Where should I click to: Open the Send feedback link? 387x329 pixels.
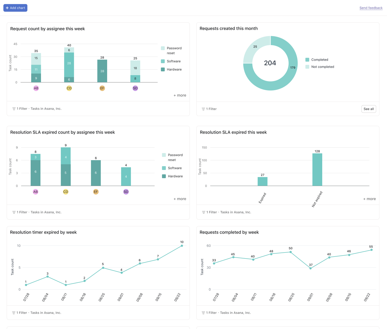point(371,8)
